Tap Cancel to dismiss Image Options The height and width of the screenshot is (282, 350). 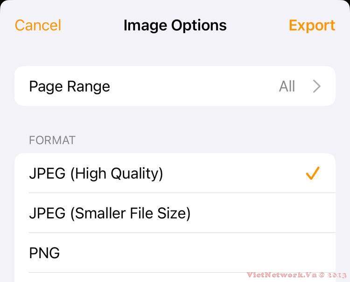click(38, 25)
